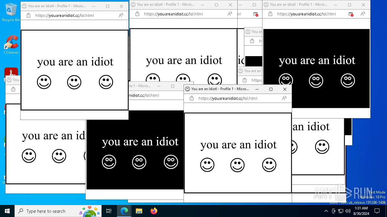Click 'you are an idiot' text in frontmost popup
Image resolution: width=387 pixels, height=217 pixels.
click(x=238, y=145)
